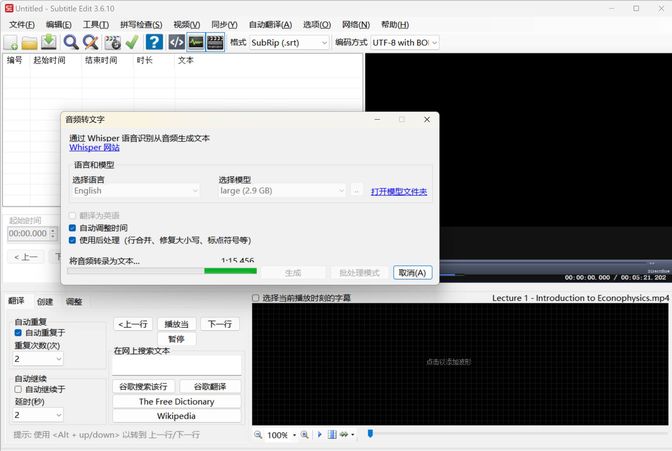Open an existing subtitle file
The height and width of the screenshot is (451, 672).
click(29, 42)
